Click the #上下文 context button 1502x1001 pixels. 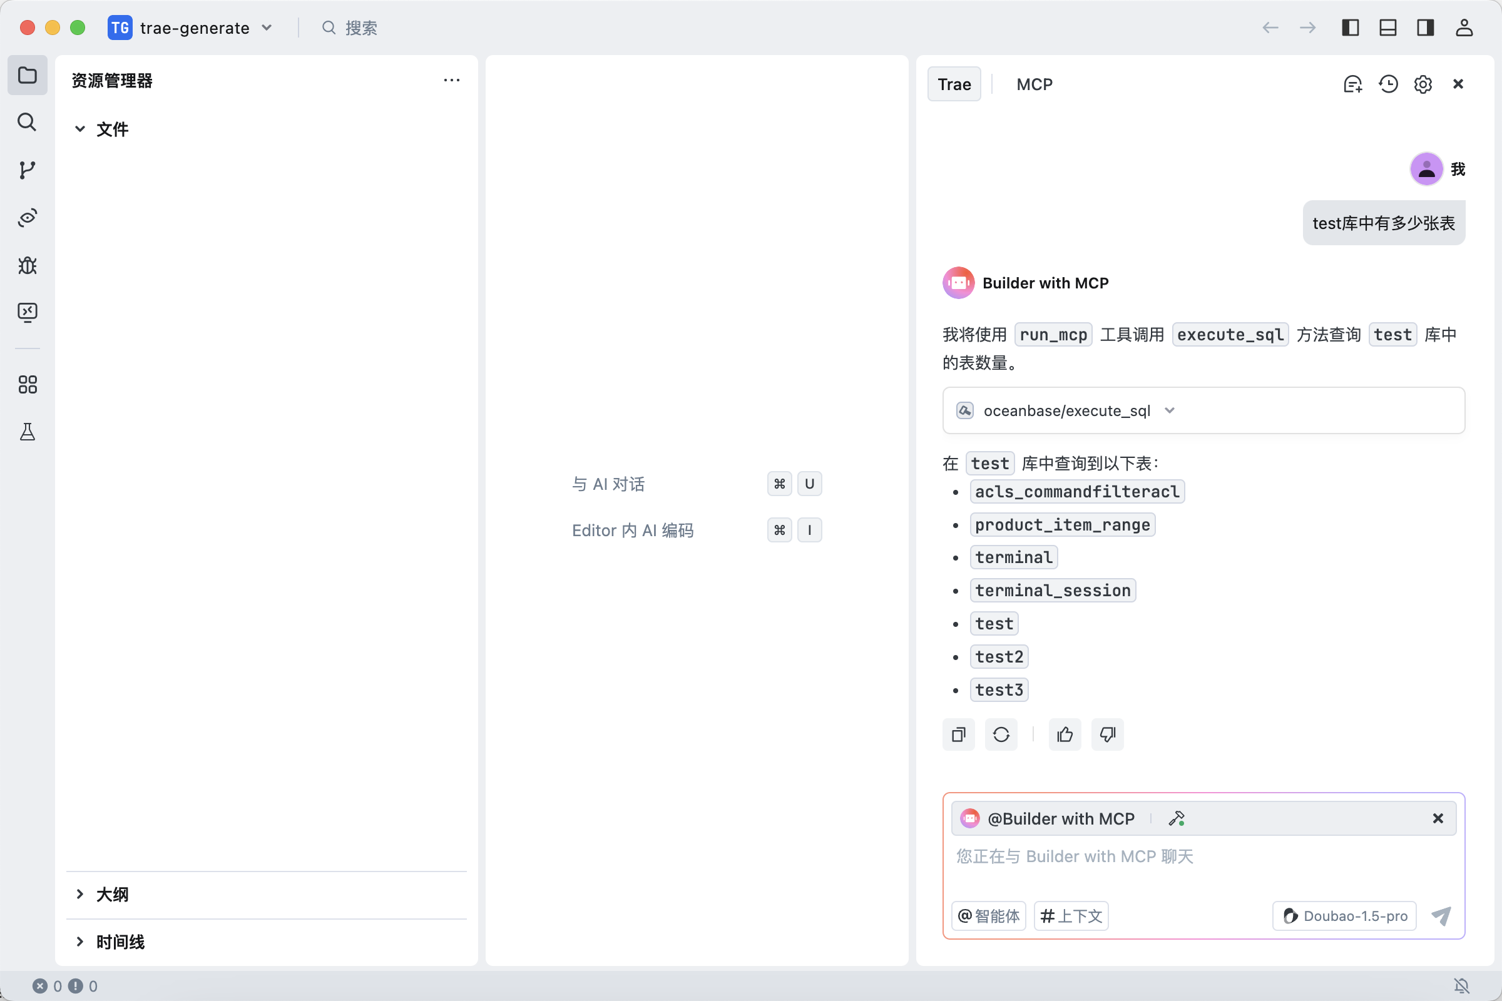click(1071, 916)
